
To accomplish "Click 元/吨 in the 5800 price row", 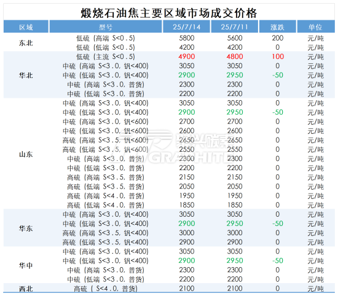I will point(316,38).
